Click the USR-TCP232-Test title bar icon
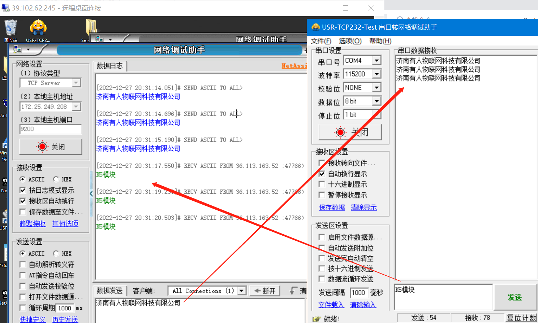 (x=315, y=27)
